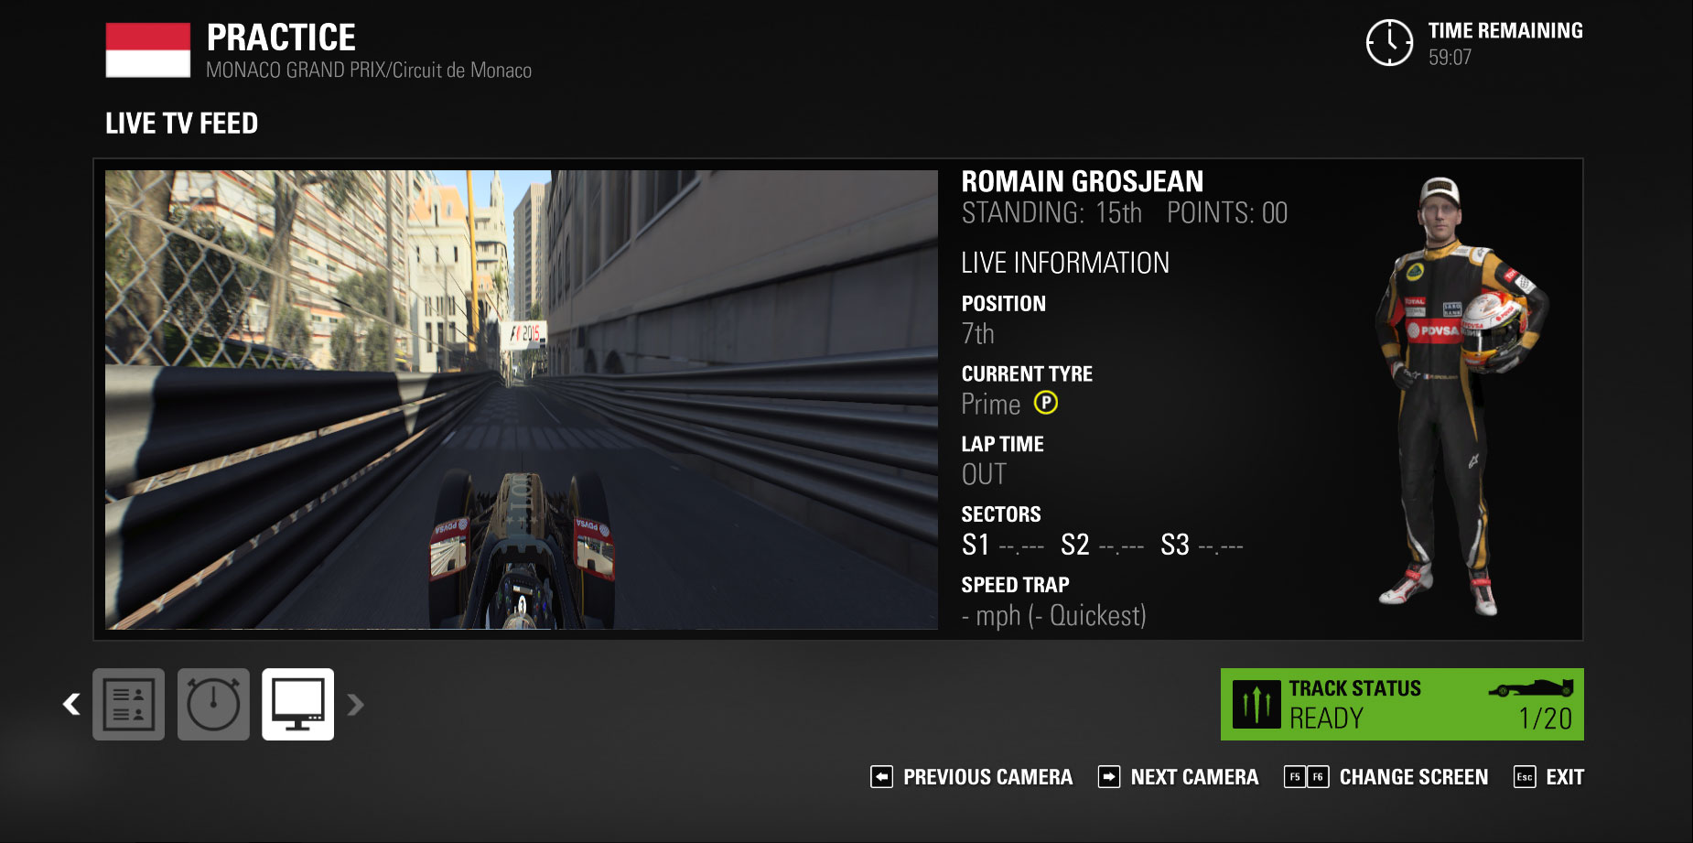Screen dimensions: 1693x843
Task: Click the STANDING: 15th text
Action: point(1051,213)
